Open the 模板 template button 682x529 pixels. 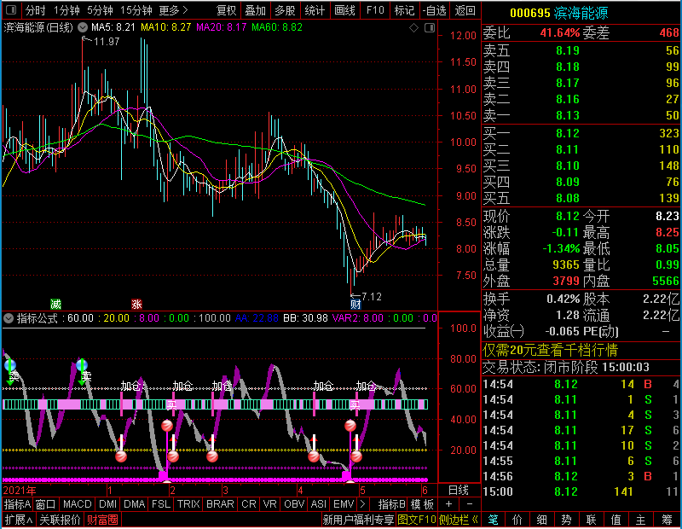tap(422, 504)
